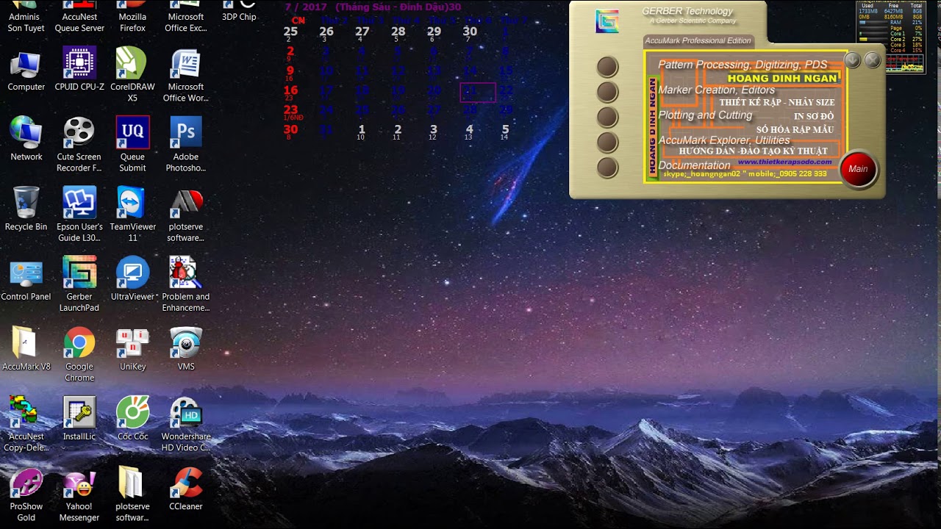Image resolution: width=941 pixels, height=529 pixels.
Task: Select the Epson User's Guide shortcut
Action: (x=79, y=215)
